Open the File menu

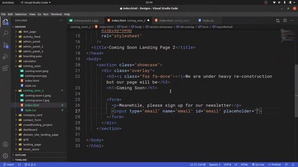[3, 14]
